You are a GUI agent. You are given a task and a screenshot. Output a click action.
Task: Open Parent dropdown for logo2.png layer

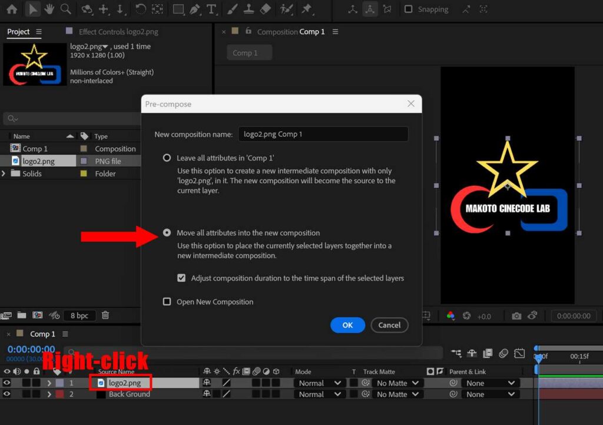pos(491,383)
